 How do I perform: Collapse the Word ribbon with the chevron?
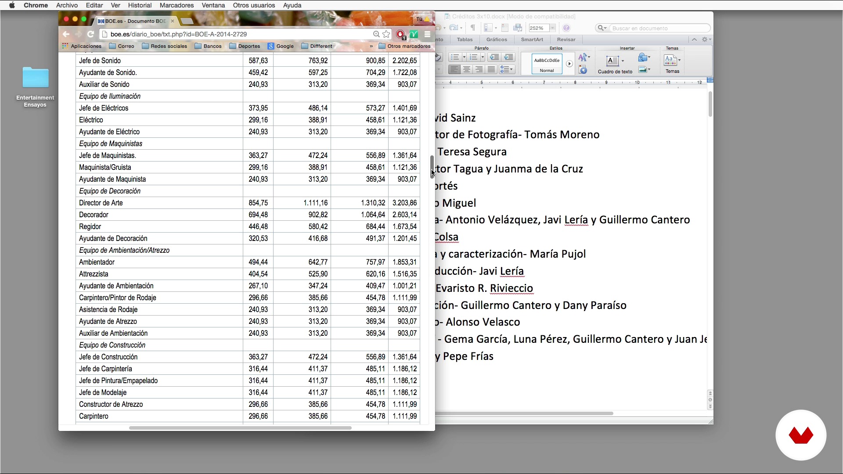point(694,39)
